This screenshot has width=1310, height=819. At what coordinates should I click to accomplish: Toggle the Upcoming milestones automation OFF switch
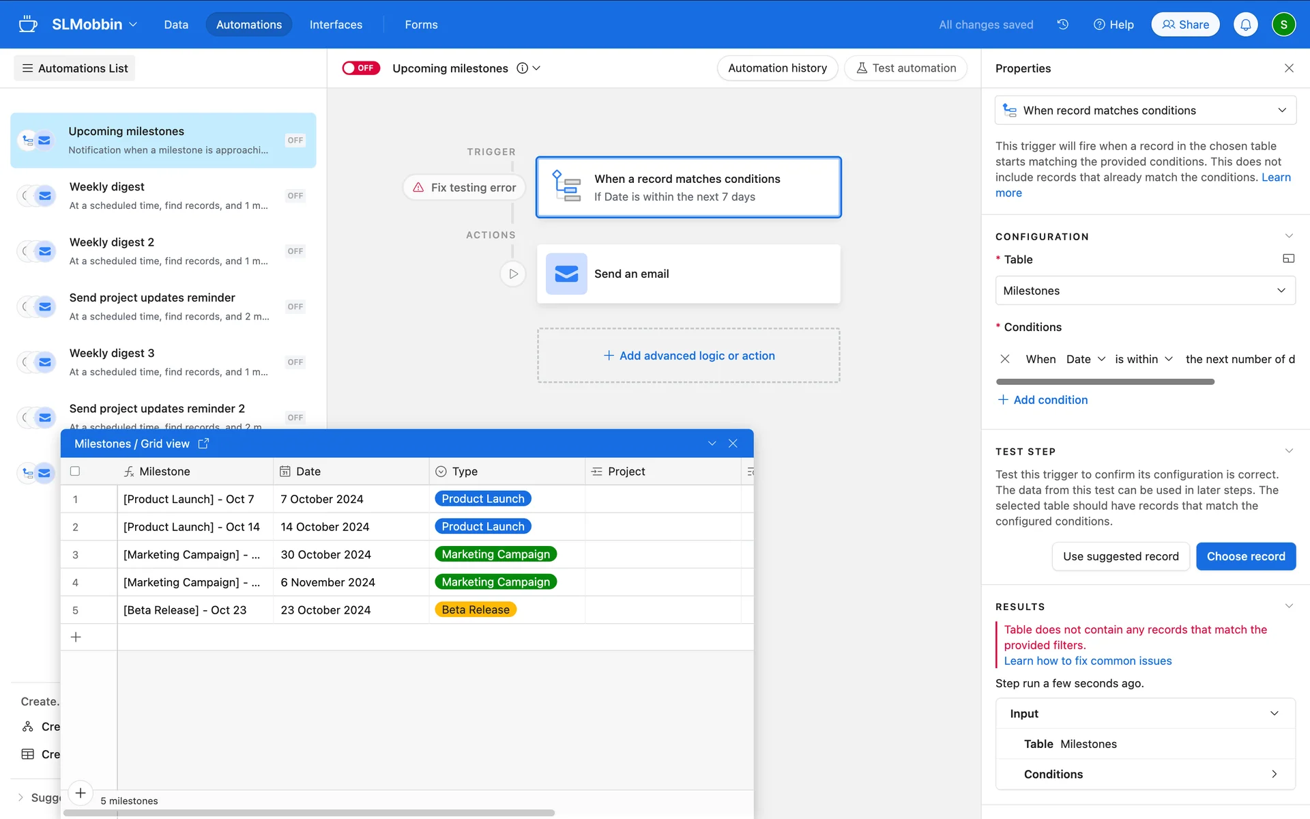(361, 68)
